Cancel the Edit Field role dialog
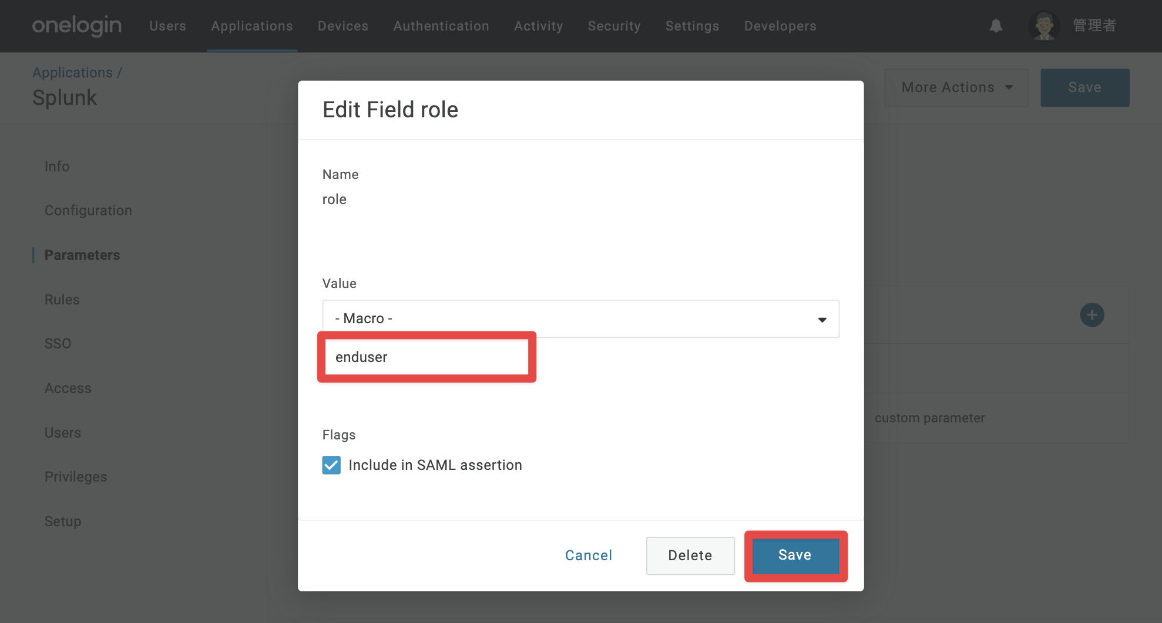Screen dimensions: 1162x623 589,556
